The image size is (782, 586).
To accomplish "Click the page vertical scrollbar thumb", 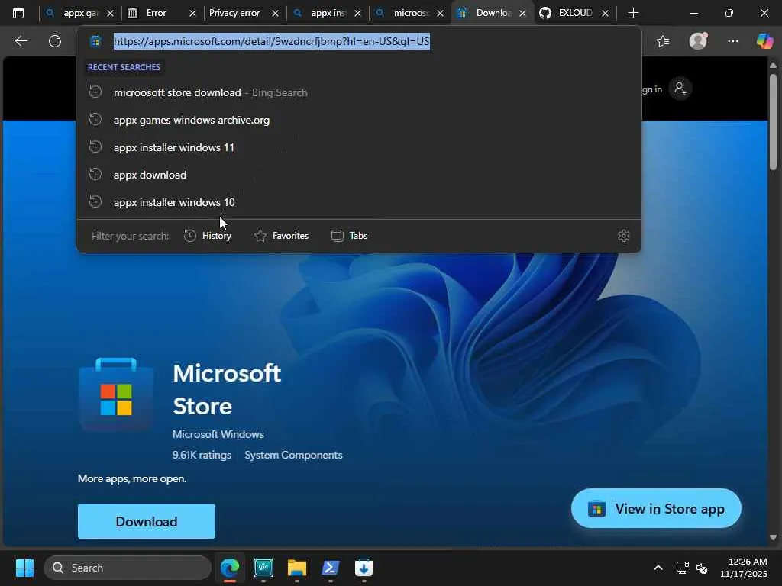I will (x=773, y=121).
